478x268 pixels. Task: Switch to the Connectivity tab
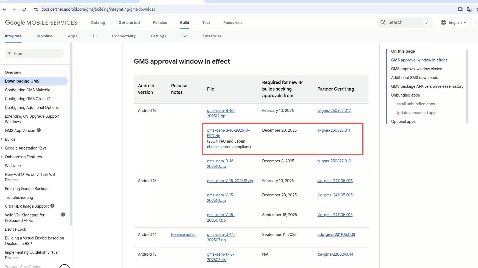[x=124, y=36]
